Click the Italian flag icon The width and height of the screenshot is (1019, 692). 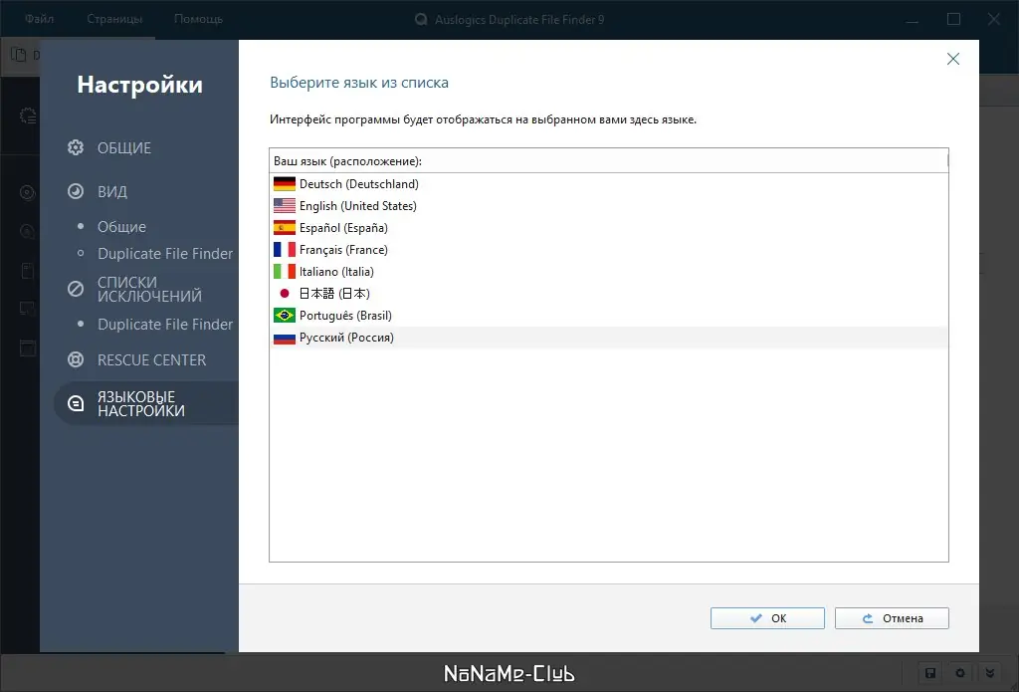tap(285, 272)
